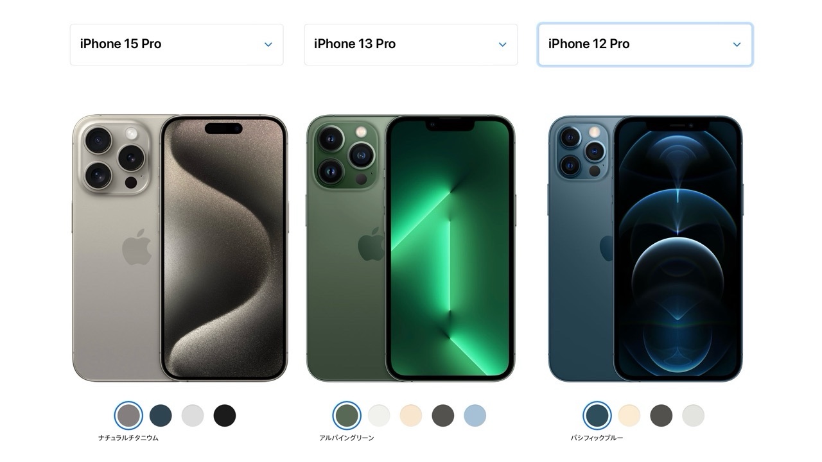Click the chevron arrow beside iPhone 12 Pro
The image size is (822, 462).
(737, 44)
